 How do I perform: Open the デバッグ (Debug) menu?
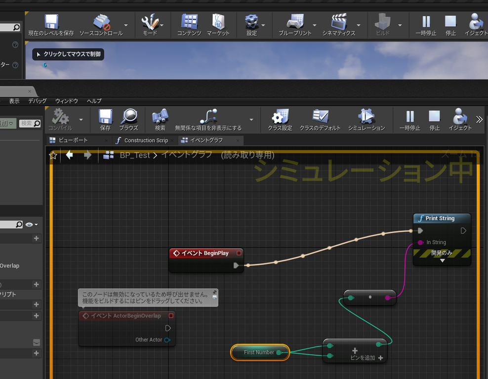point(38,101)
